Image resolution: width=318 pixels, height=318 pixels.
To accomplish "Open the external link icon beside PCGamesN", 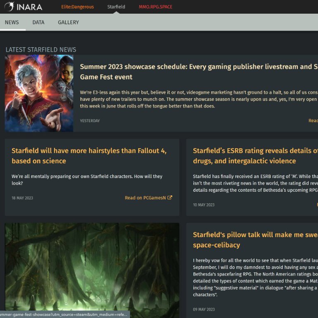I will coord(170,198).
